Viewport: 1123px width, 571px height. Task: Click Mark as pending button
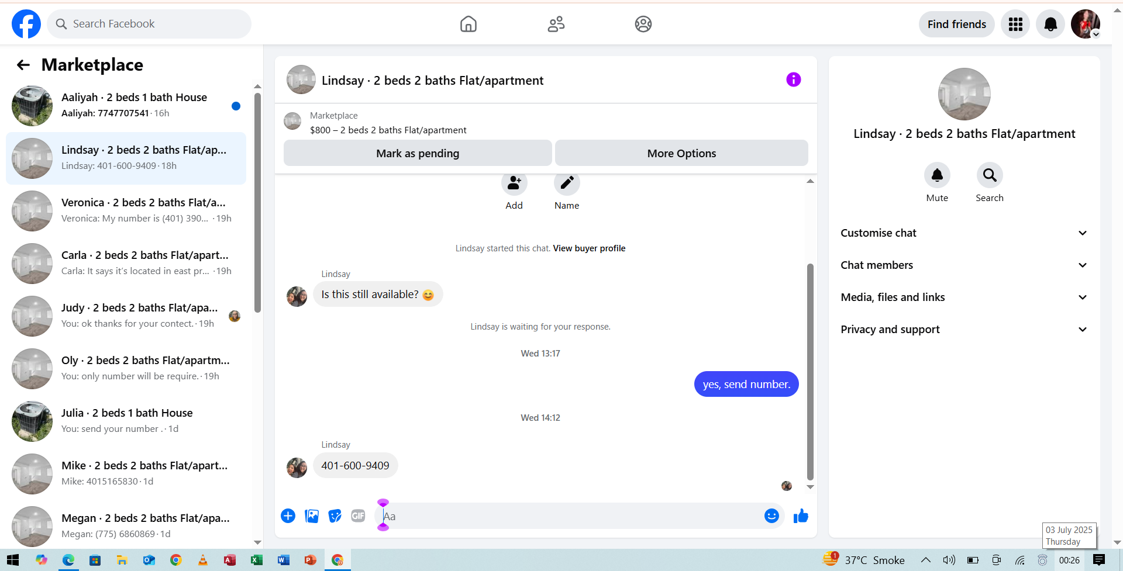[x=418, y=153]
